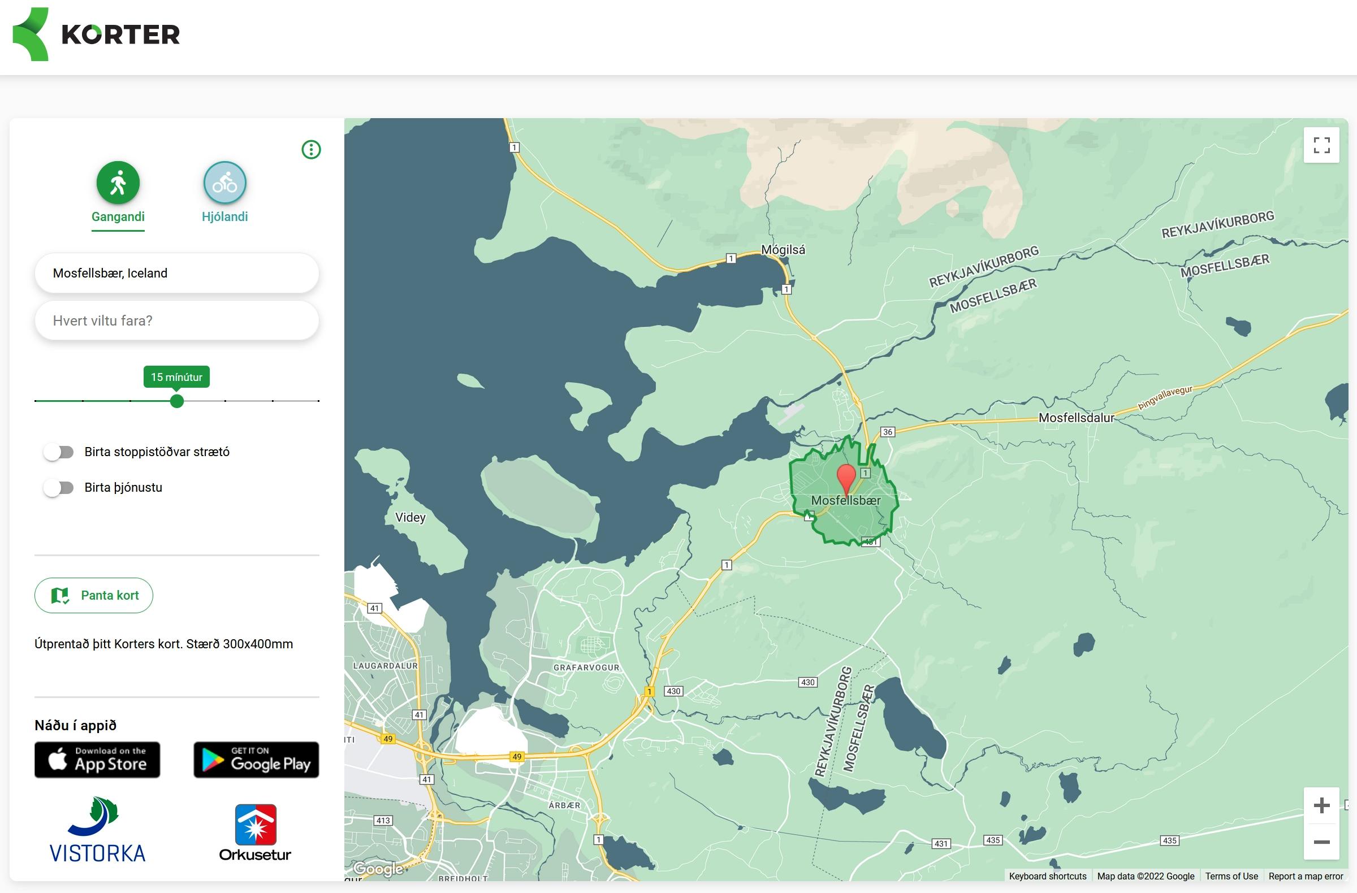
Task: Click the Mosfellsdalur map label
Action: point(1076,418)
